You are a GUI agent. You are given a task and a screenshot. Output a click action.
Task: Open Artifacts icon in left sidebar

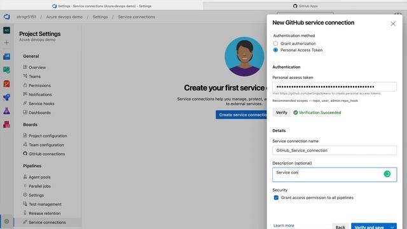7,125
